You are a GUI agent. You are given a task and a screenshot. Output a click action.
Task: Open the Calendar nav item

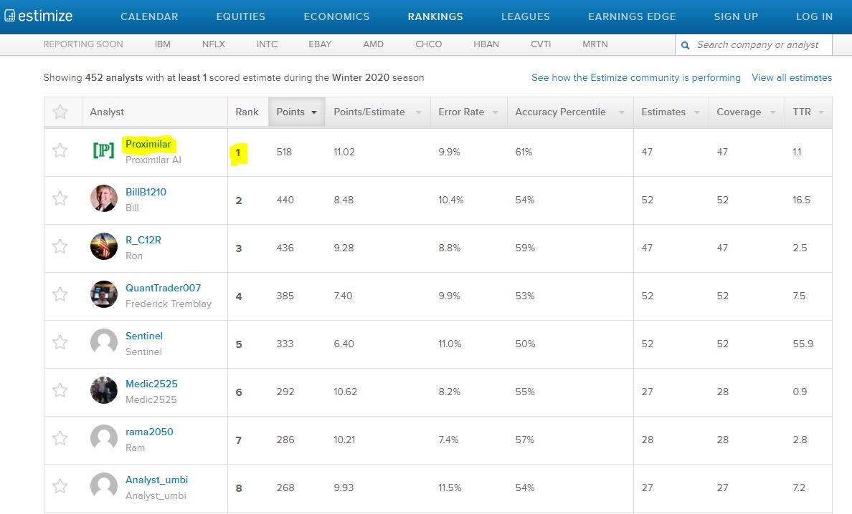coord(149,16)
